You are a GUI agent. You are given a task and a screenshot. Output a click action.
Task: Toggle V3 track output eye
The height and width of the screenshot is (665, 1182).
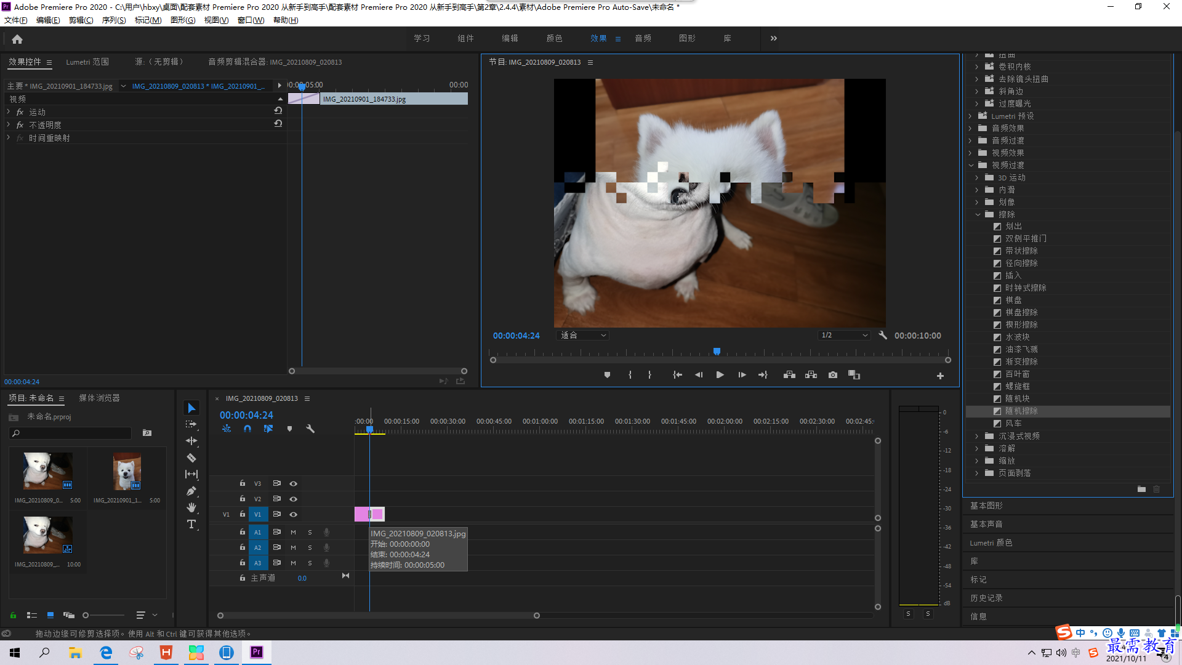point(294,483)
